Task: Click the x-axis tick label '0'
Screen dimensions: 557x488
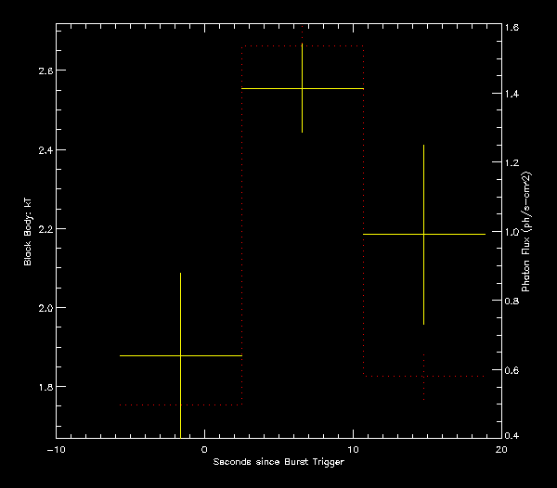Action: [x=204, y=449]
